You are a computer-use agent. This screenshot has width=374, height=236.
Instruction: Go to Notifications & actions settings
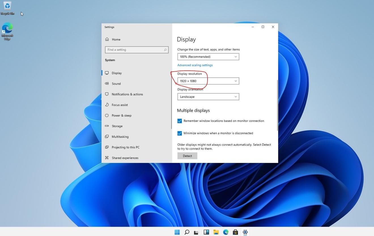[127, 94]
